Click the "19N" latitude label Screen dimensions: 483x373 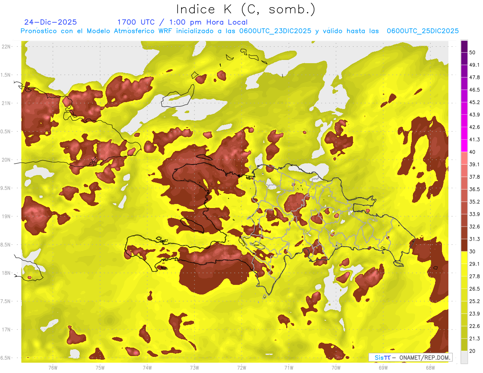6,216
